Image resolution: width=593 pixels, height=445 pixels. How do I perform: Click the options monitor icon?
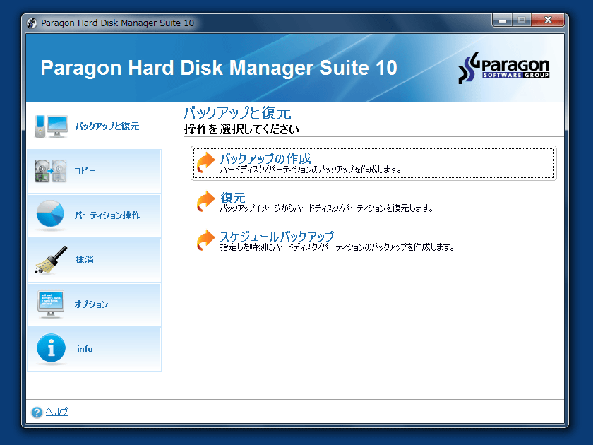click(x=51, y=304)
